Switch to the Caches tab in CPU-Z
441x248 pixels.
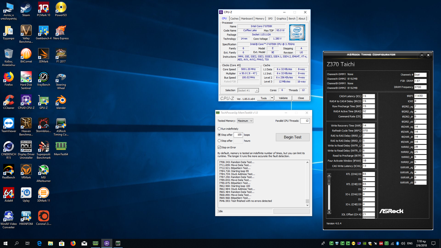[x=234, y=19]
